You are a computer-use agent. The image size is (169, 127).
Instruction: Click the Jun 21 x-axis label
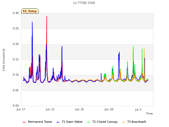tap(50, 109)
